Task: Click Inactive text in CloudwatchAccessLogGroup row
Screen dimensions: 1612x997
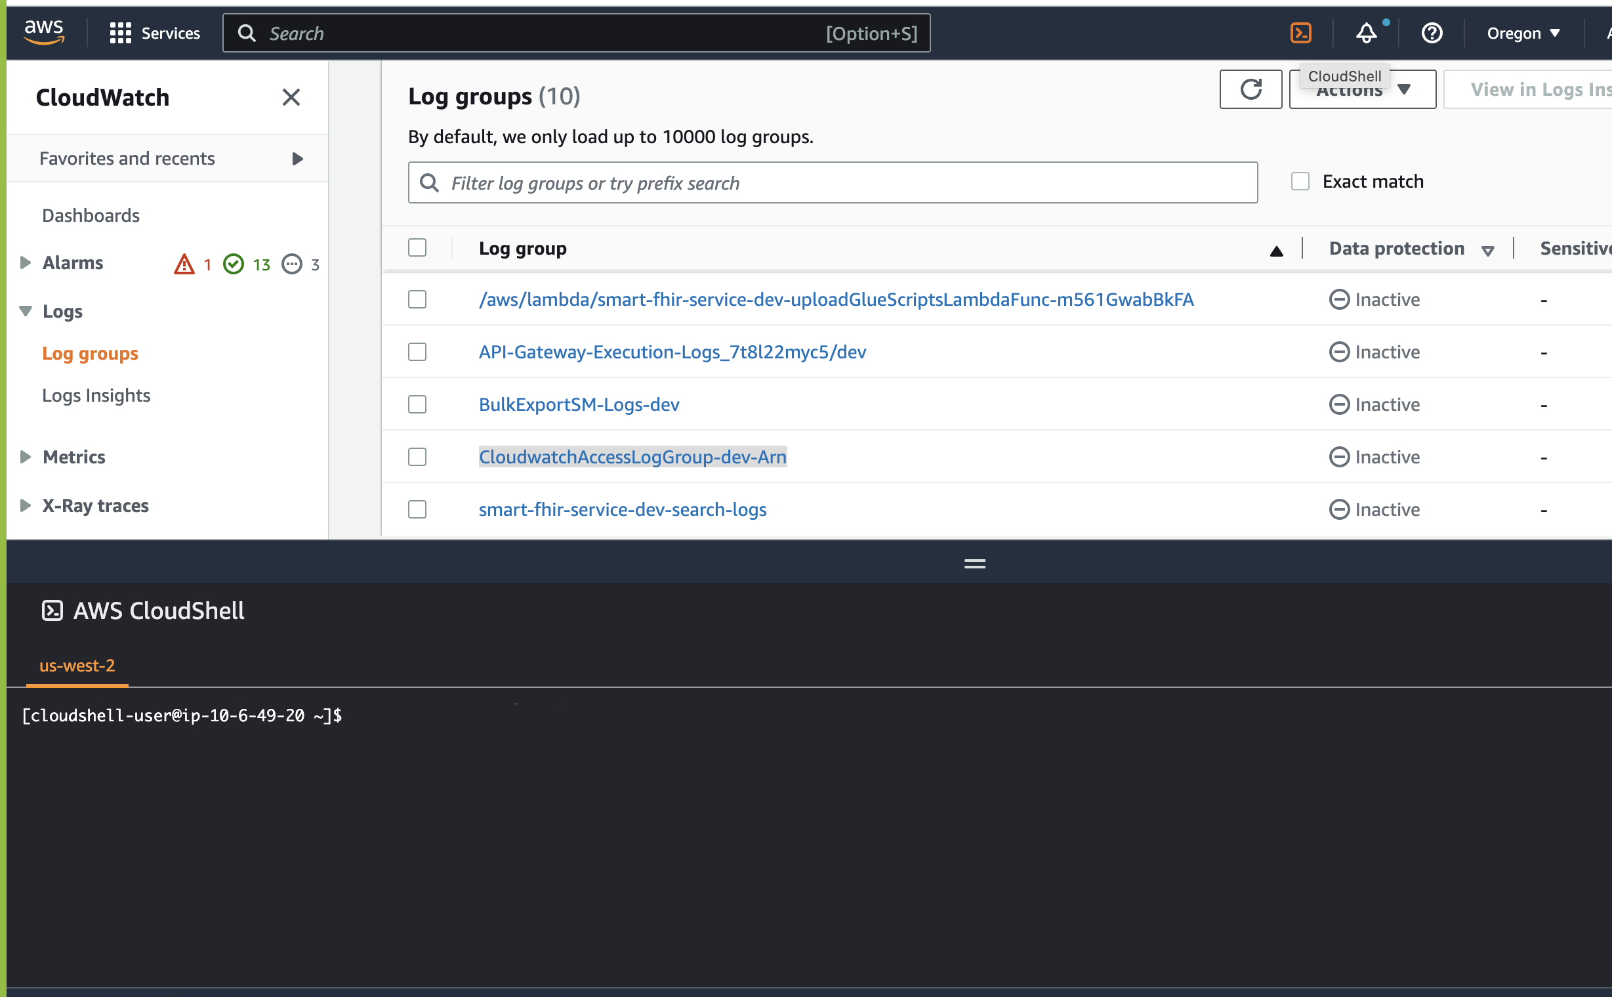Action: (1387, 456)
